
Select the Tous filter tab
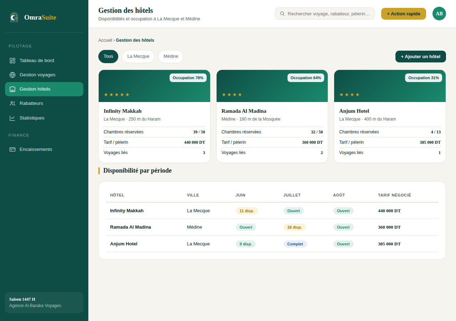108,56
